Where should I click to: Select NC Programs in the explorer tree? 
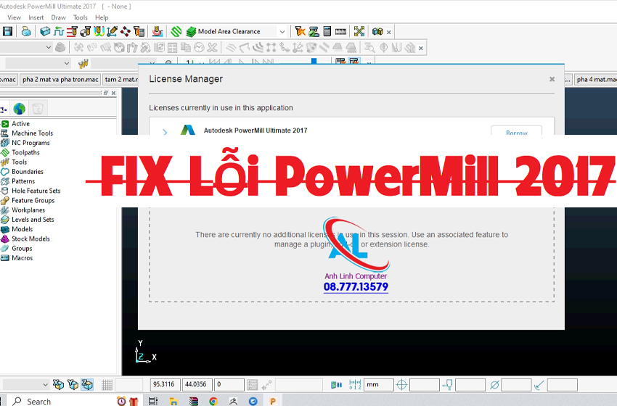(30, 143)
